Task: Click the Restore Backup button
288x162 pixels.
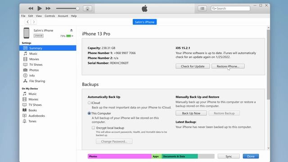Action: coord(224,113)
